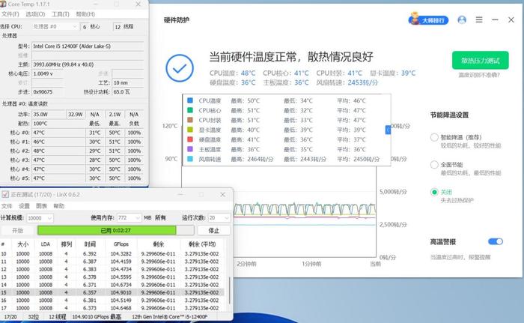The width and height of the screenshot is (524, 323).
Task: Click the 型号 Intel Core i5 12400F field
Action: pyautogui.click(x=88, y=46)
